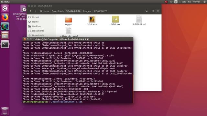The image size is (207, 116).
Task: Open search in Files window
Action: click(147, 11)
